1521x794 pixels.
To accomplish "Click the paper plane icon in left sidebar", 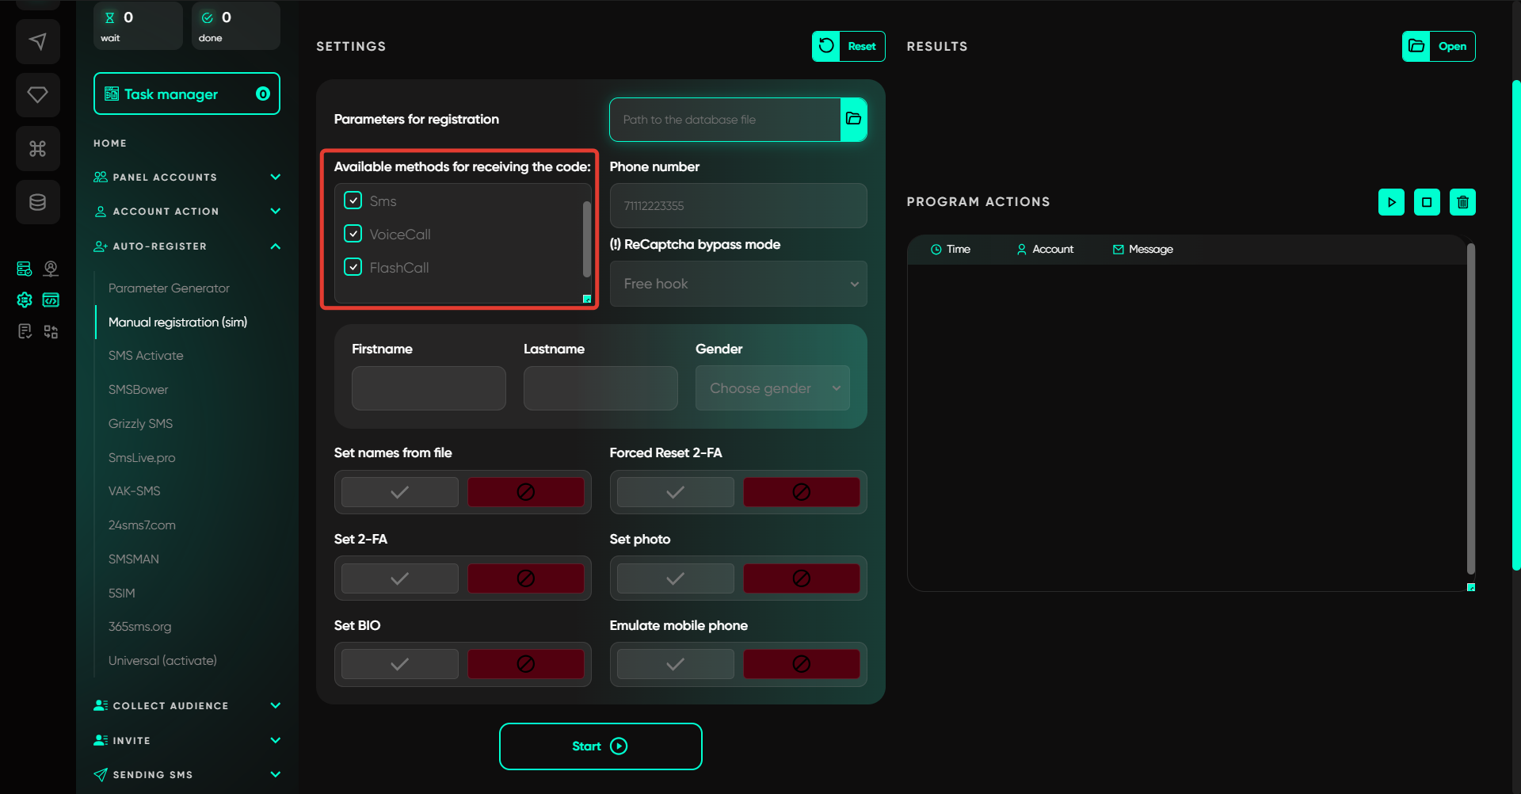I will point(37,41).
